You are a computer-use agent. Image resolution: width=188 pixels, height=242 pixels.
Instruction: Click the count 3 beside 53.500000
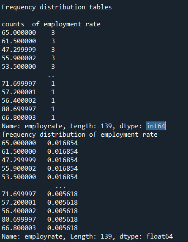coord(53,67)
